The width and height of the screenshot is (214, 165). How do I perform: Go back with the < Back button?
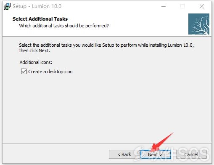[124, 154]
